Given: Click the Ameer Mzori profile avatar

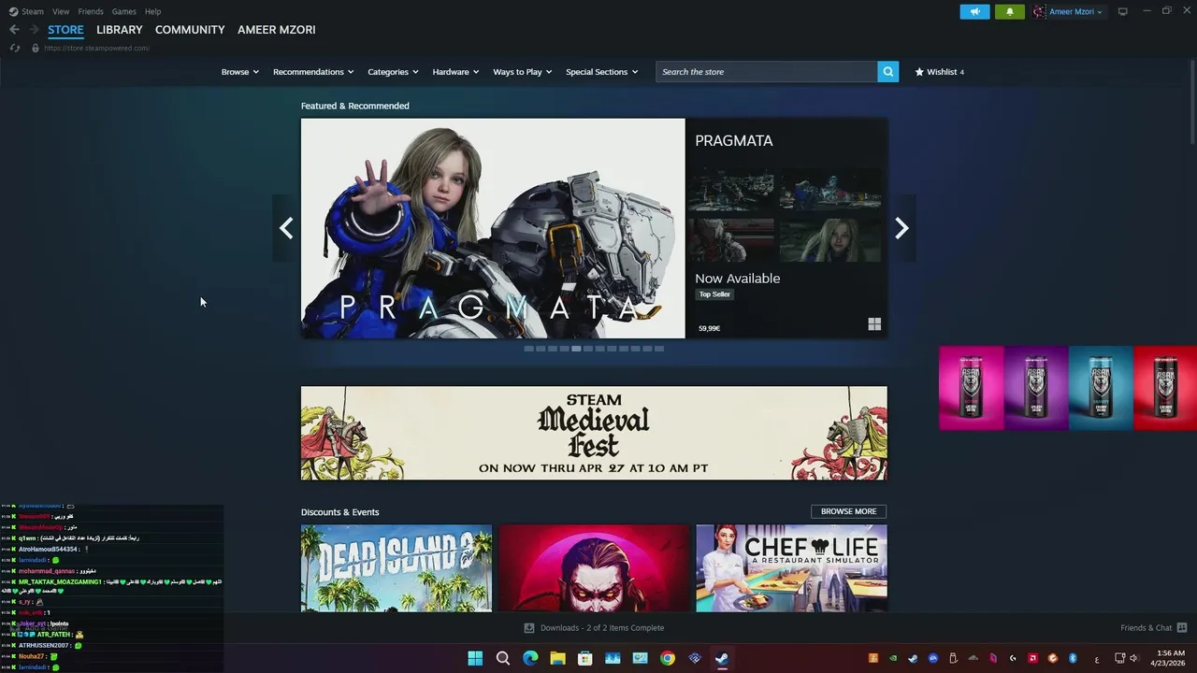Looking at the screenshot, I should 1040,11.
